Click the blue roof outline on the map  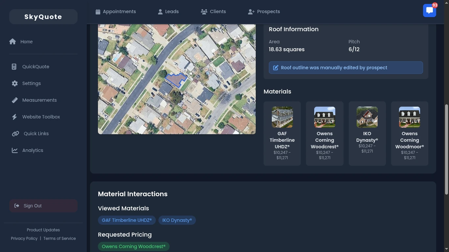point(176,80)
